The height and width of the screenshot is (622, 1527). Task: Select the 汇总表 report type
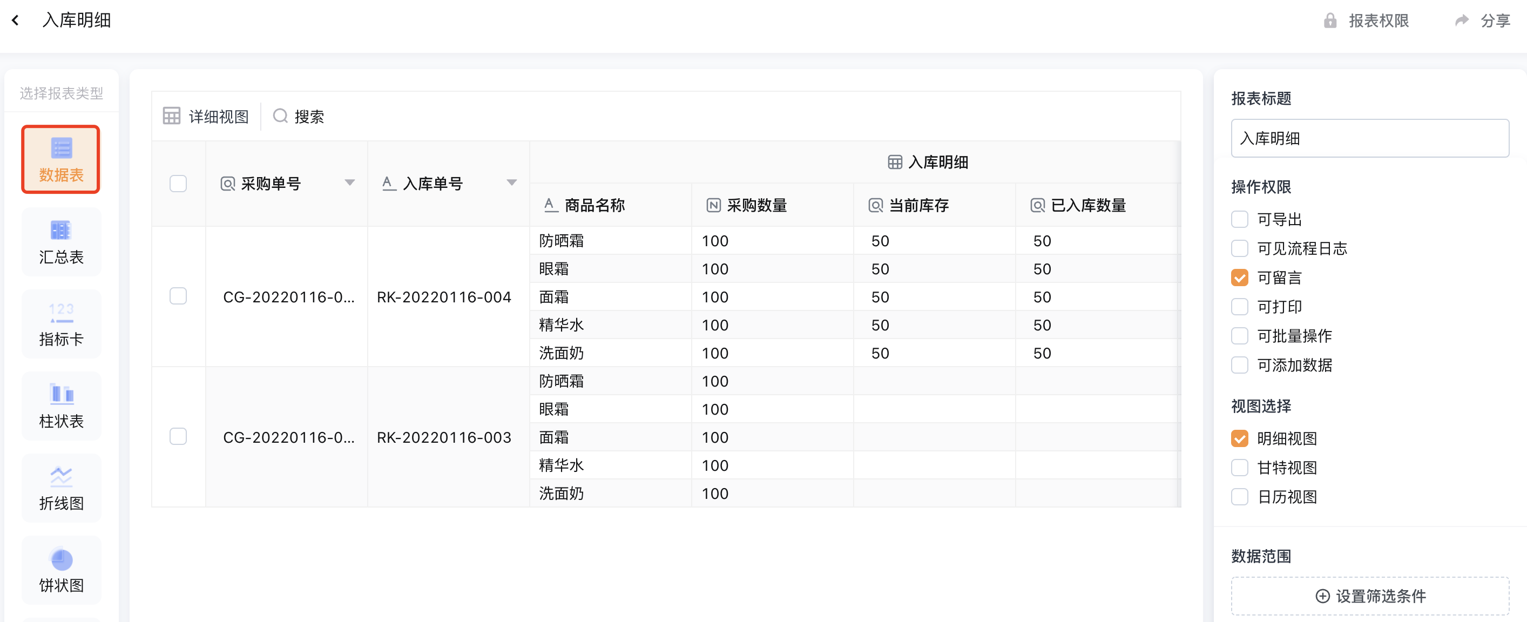click(61, 241)
